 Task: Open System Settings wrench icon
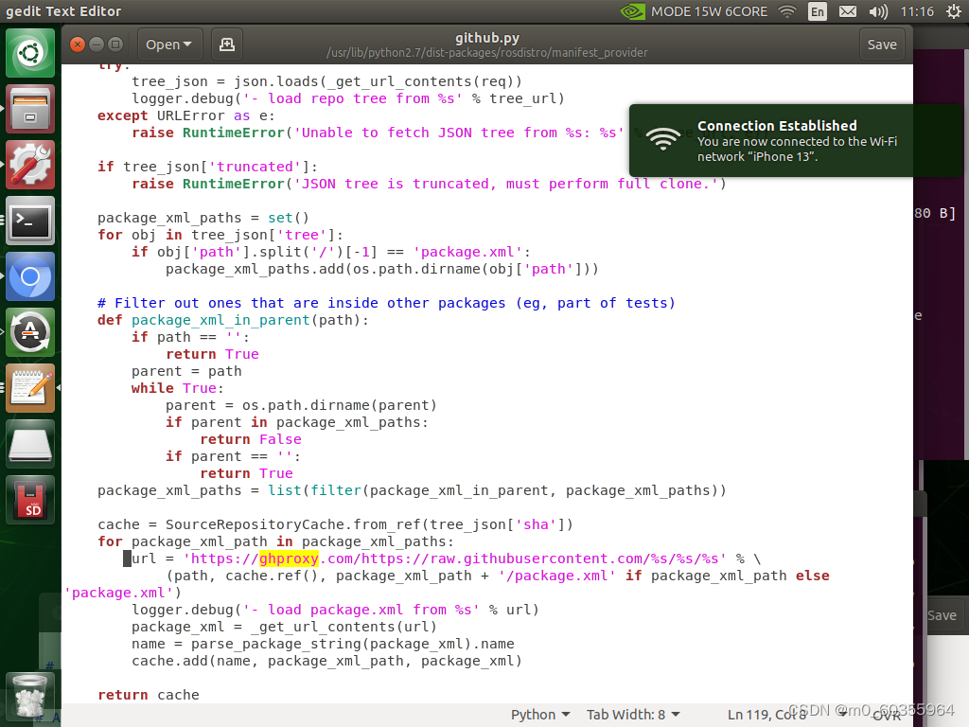click(x=30, y=165)
